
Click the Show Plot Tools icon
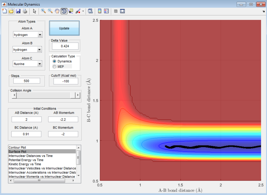[122, 11]
